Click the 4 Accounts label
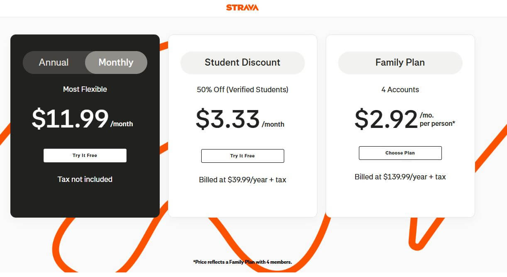The height and width of the screenshot is (277, 507). point(400,89)
